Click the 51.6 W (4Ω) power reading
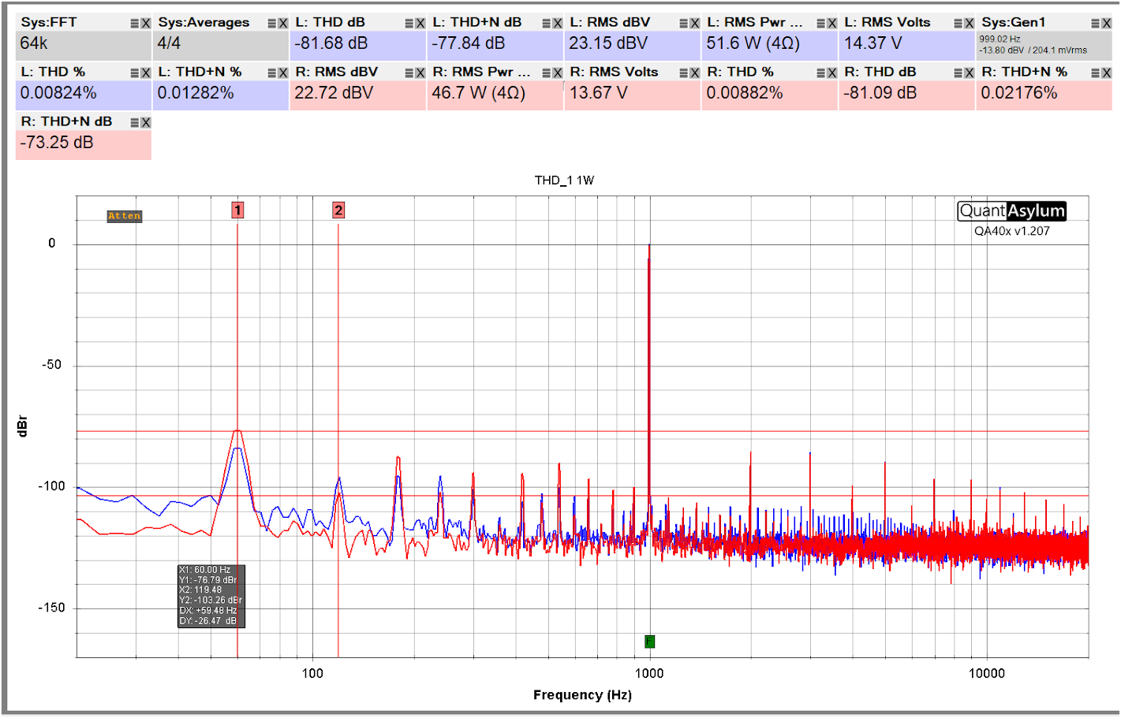This screenshot has width=1121, height=718. pos(753,43)
